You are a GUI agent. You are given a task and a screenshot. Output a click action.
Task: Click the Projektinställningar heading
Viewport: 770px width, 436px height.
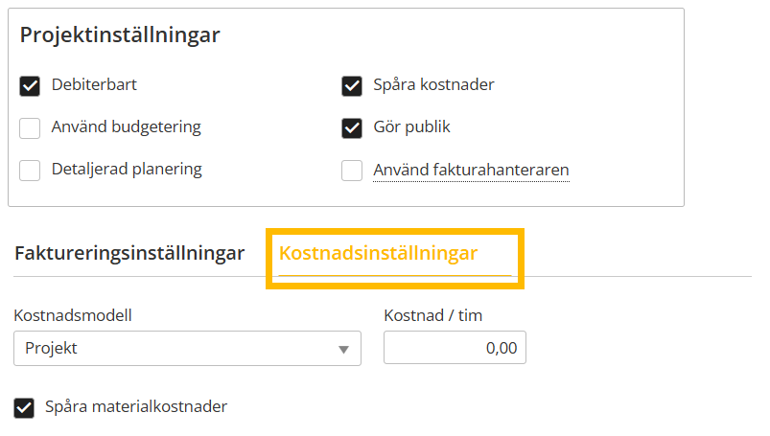coord(120,35)
